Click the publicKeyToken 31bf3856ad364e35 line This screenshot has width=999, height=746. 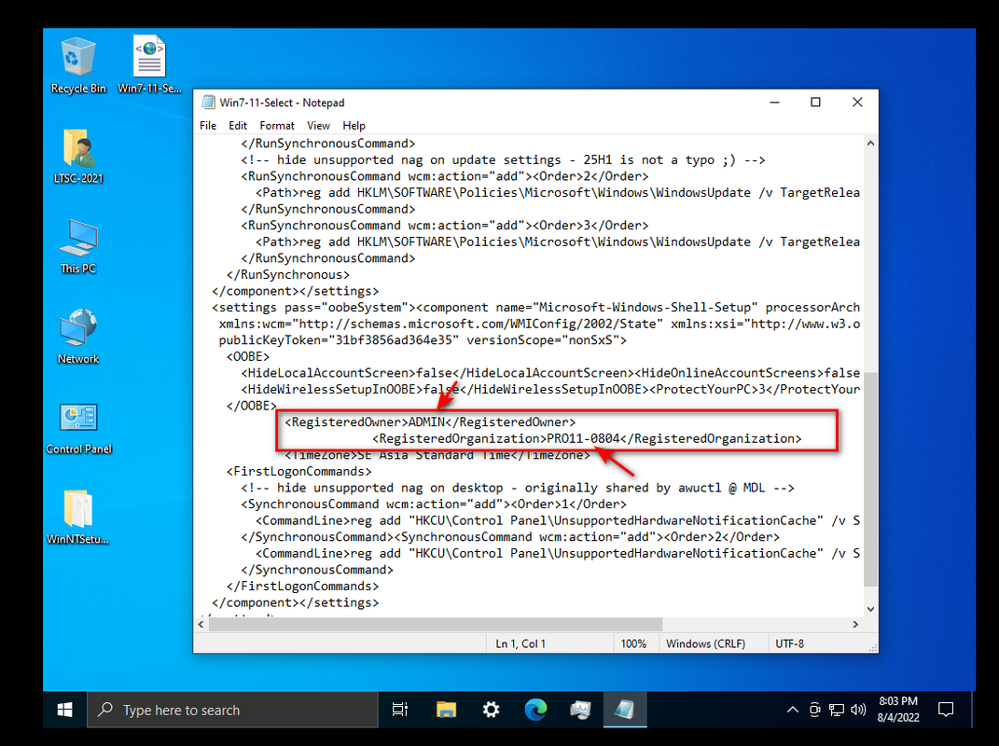point(423,340)
